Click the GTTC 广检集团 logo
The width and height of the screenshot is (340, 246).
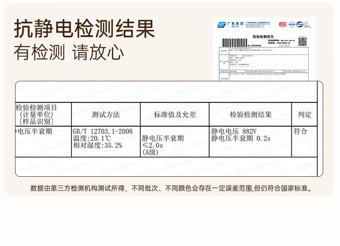pos(230,25)
